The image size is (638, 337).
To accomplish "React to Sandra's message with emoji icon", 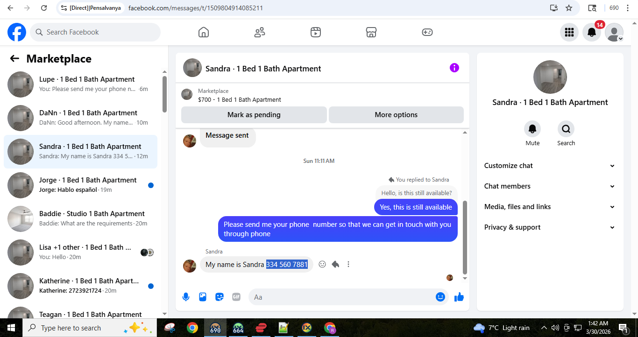I will [x=322, y=264].
